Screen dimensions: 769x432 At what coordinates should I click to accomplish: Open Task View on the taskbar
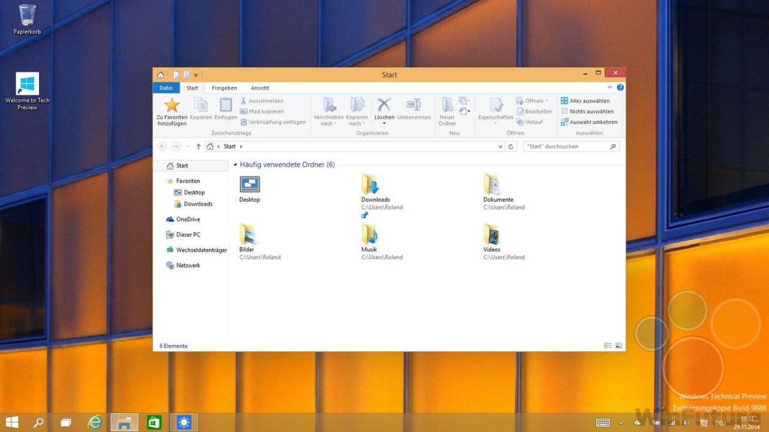tap(66, 422)
